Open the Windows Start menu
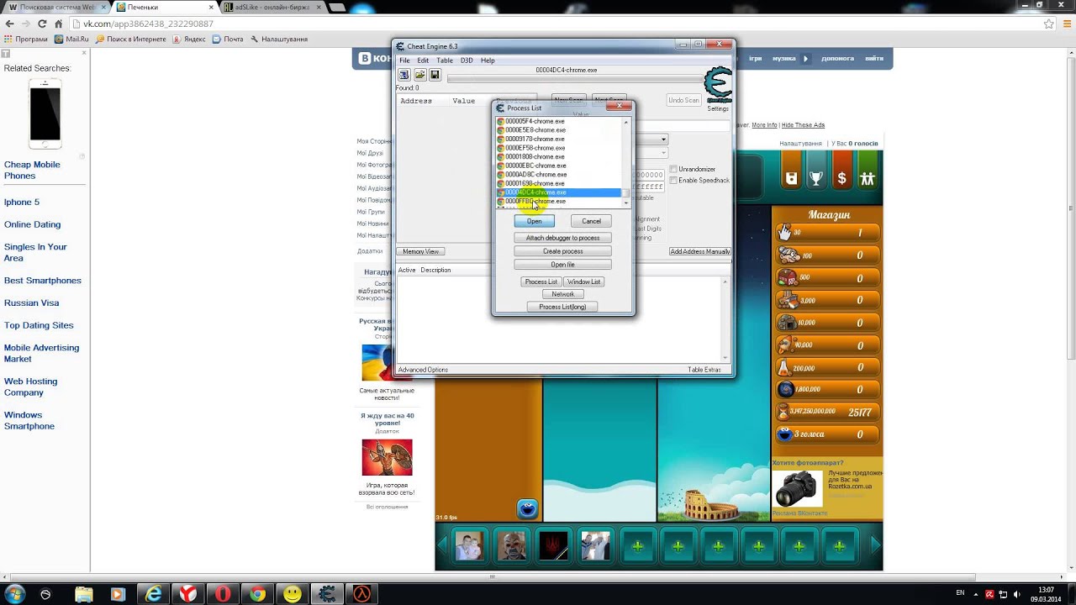The image size is (1076, 605). (14, 594)
